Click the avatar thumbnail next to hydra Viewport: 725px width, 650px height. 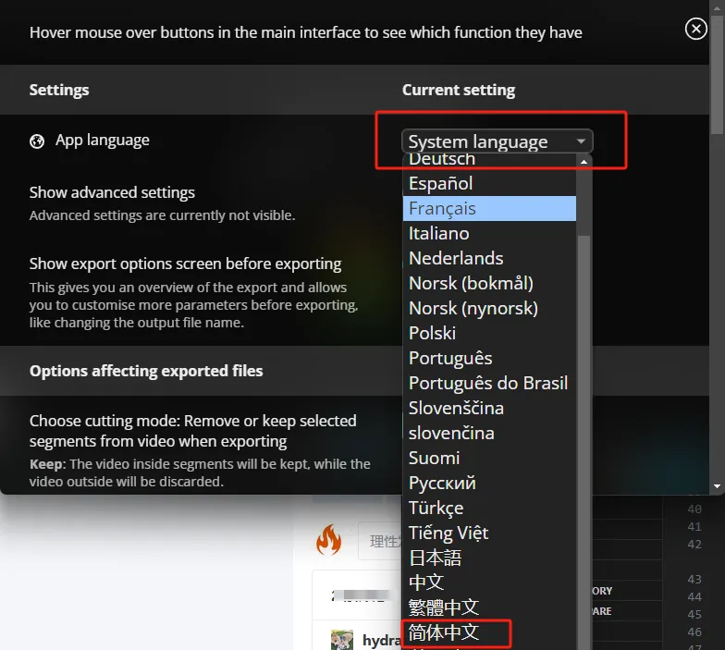(x=342, y=640)
